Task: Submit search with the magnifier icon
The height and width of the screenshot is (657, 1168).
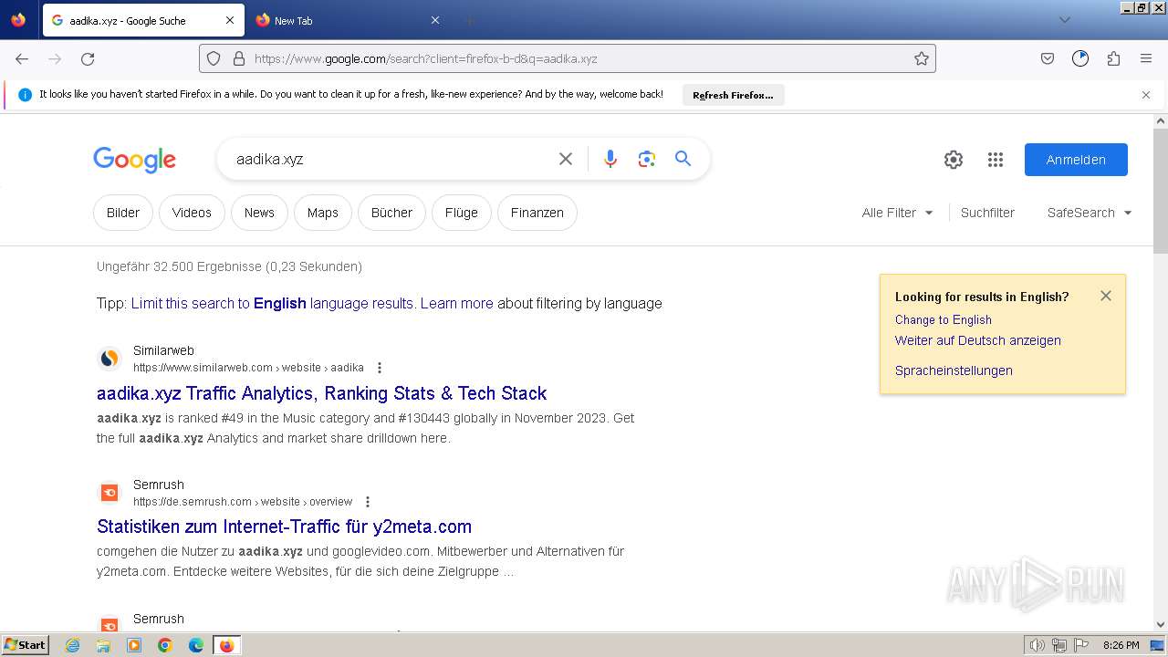Action: pos(683,159)
